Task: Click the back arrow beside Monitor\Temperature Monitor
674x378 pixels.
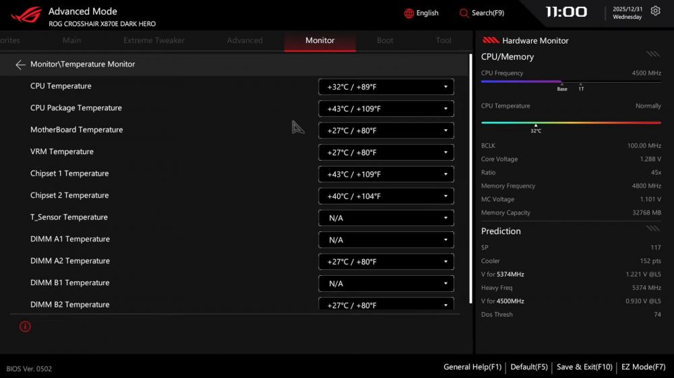Action: click(20, 65)
